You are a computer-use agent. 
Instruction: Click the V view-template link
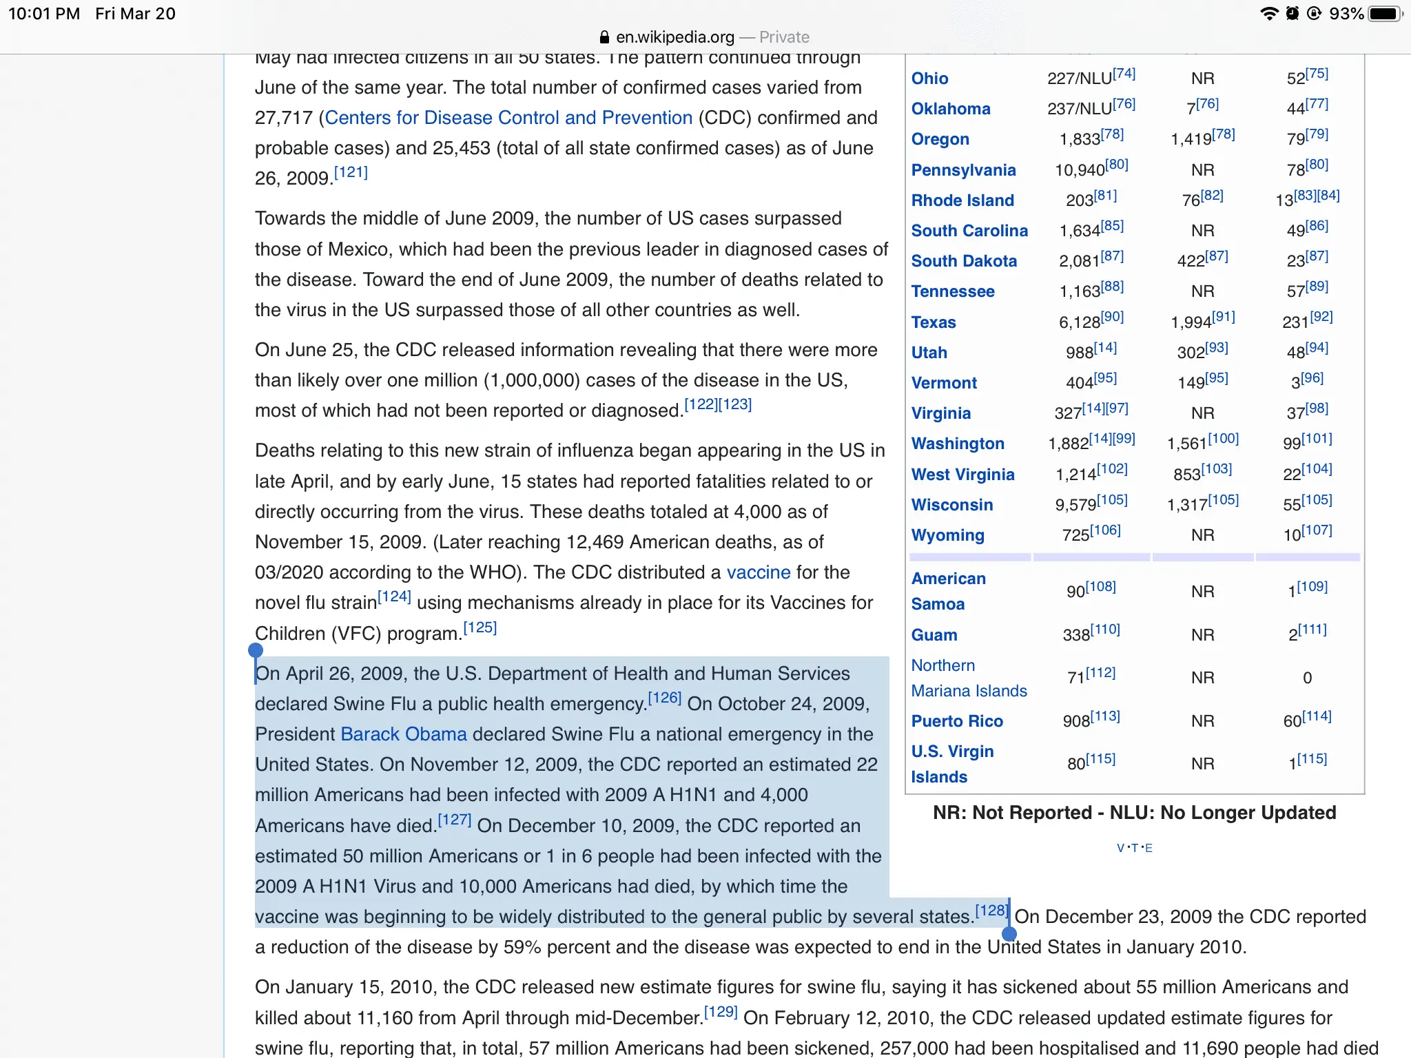pos(1120,849)
